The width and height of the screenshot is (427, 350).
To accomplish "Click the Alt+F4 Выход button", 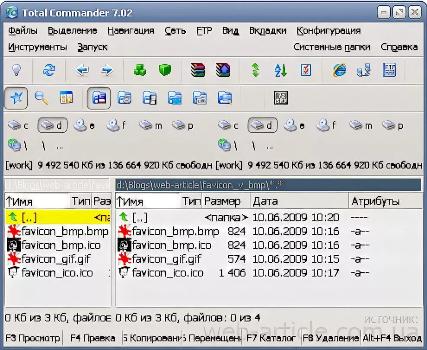I will (x=392, y=338).
